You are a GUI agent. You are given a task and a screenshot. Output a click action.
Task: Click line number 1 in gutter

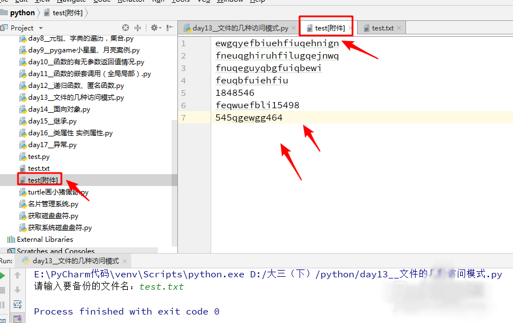pyautogui.click(x=184, y=43)
